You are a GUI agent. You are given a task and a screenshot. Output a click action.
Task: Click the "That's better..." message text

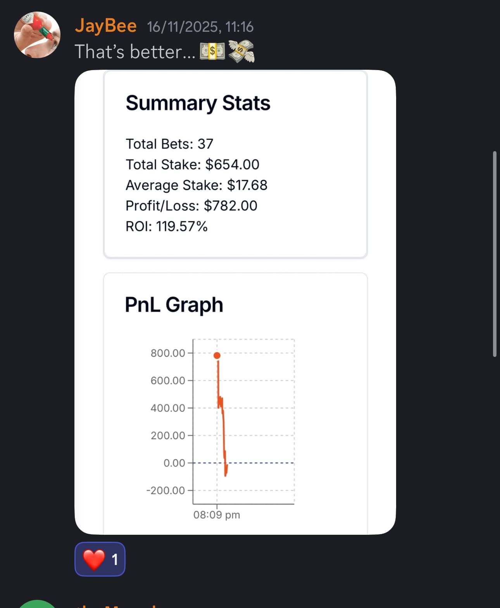tap(135, 52)
